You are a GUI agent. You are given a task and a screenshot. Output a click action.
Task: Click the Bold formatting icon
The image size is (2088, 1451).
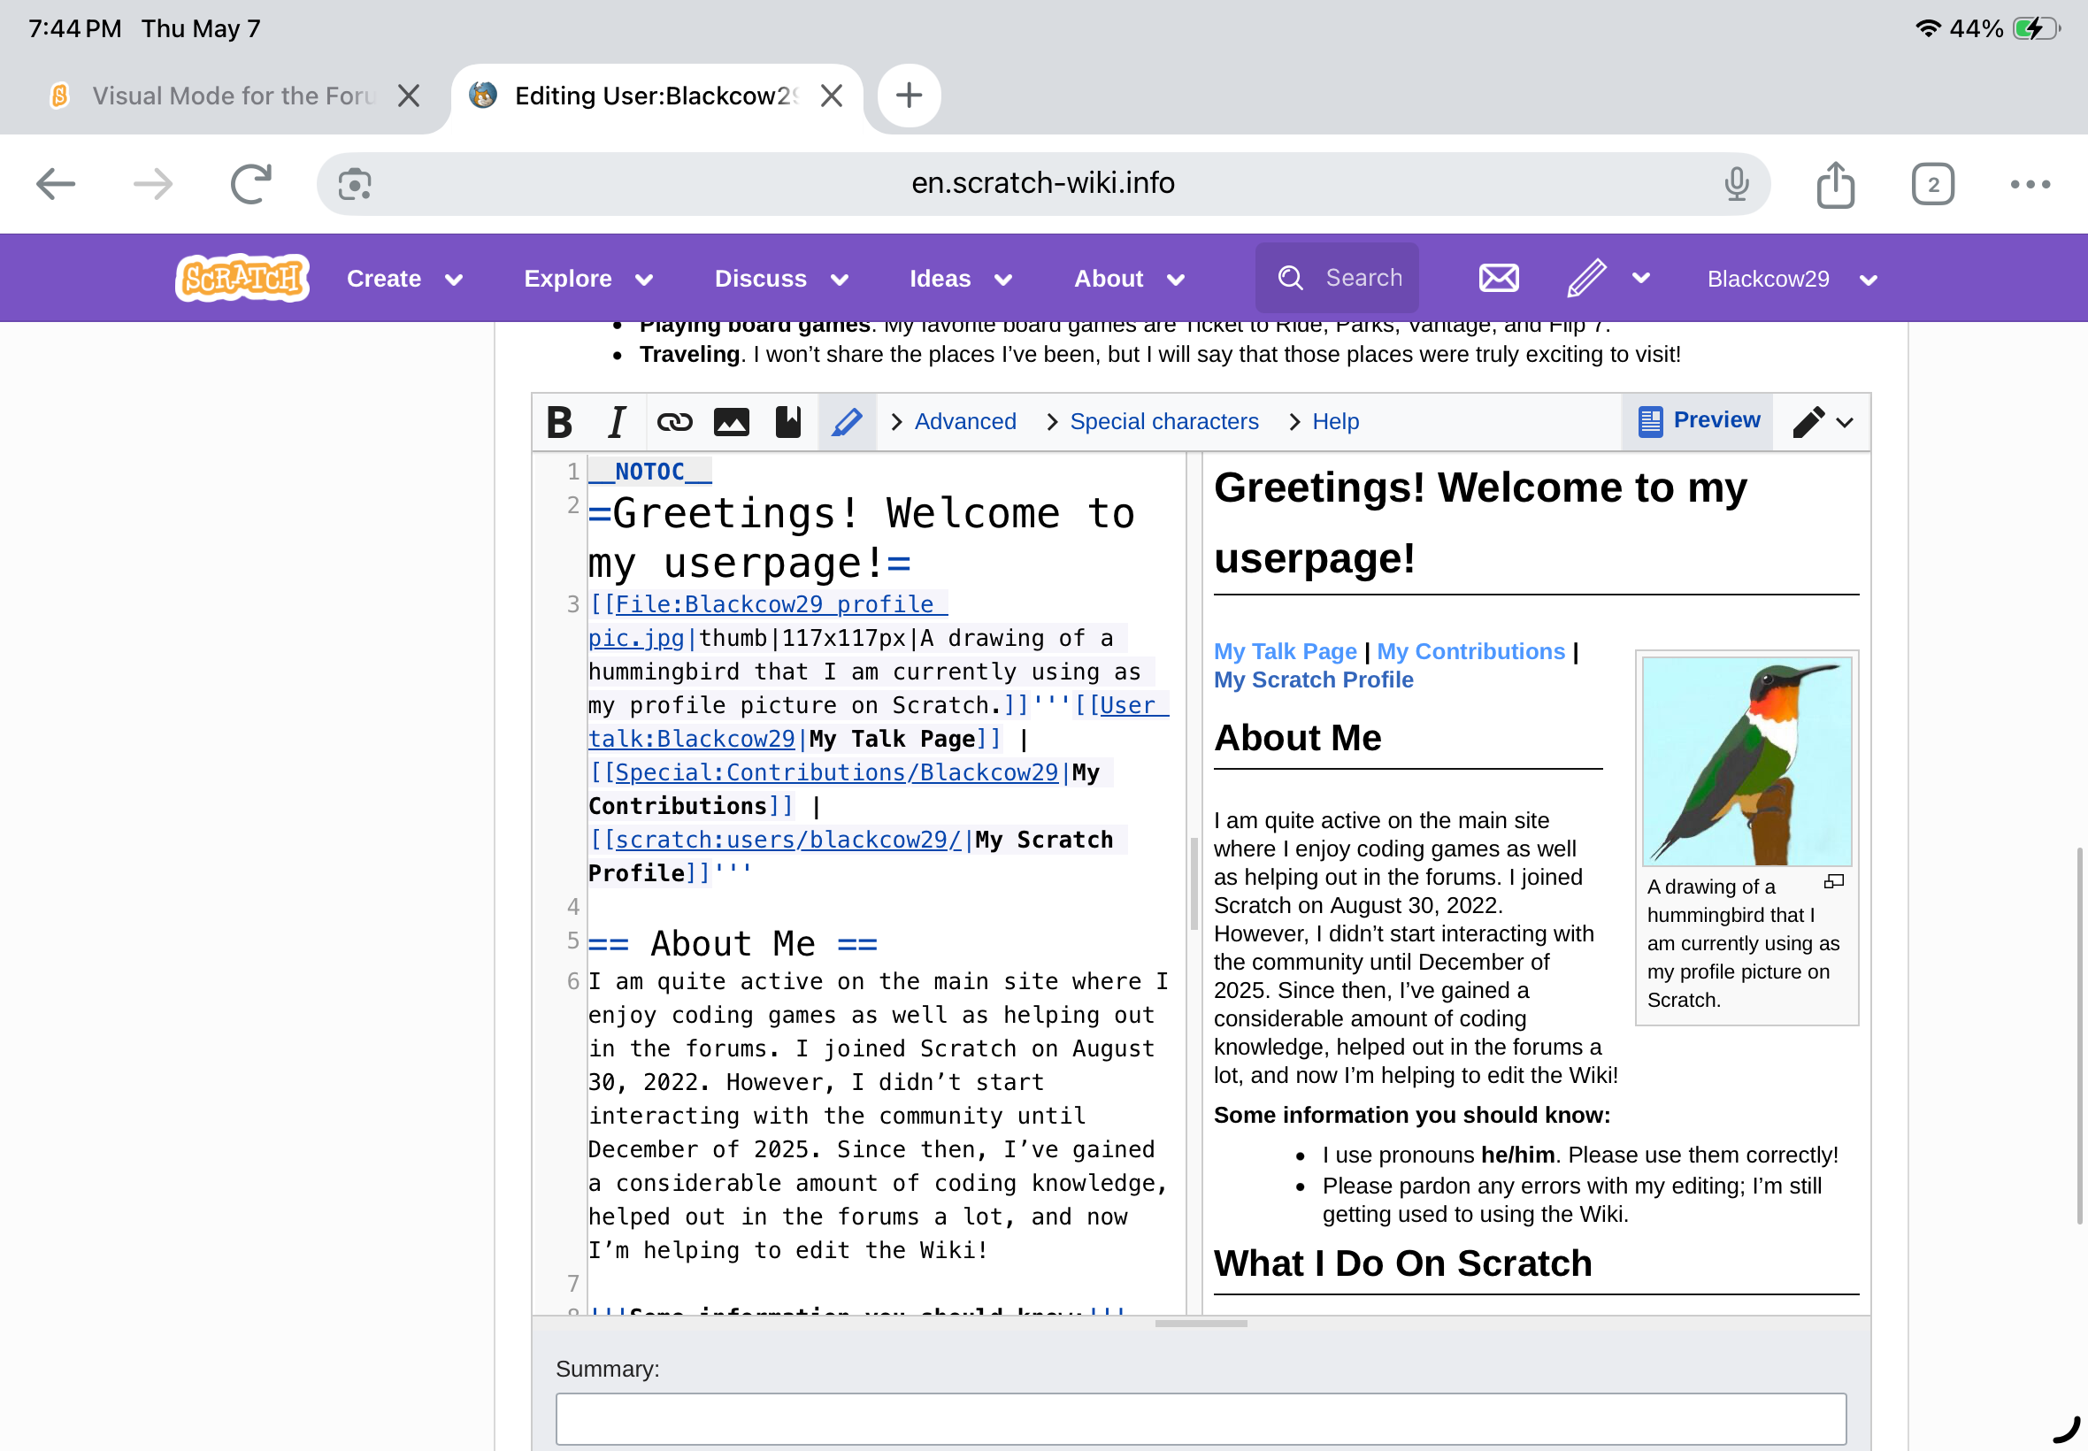560,422
